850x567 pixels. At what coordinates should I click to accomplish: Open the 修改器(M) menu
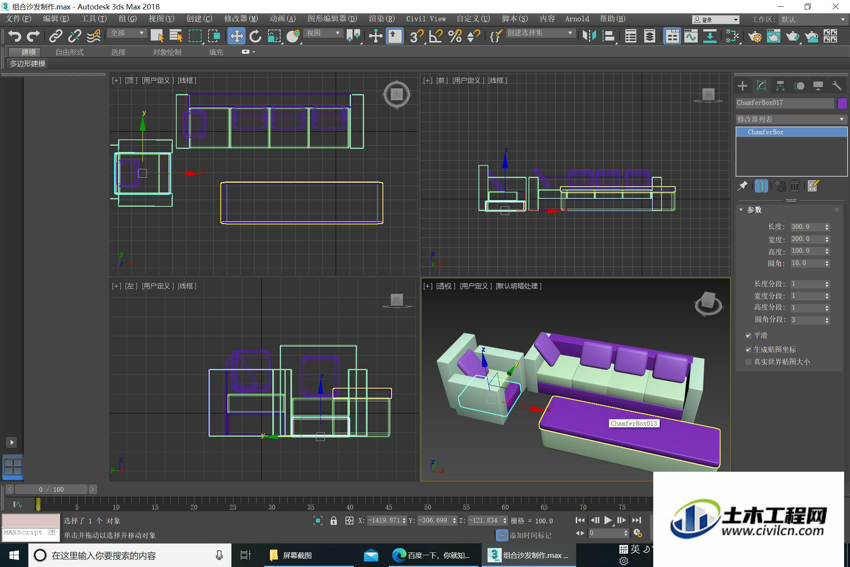coord(241,19)
